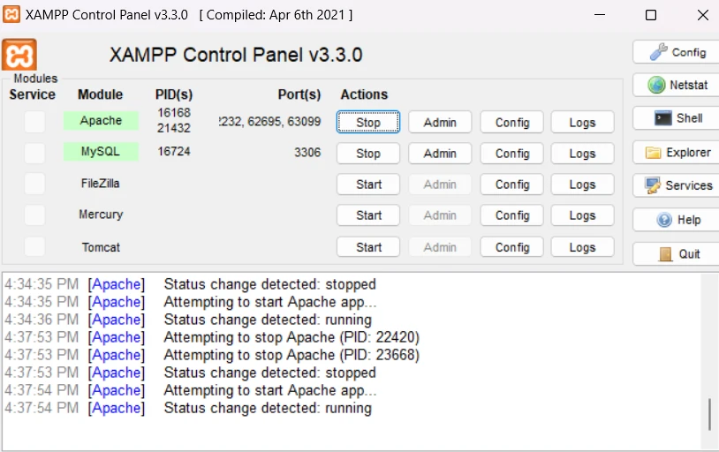
Task: Click the XAMPP logo in header
Action: (19, 55)
